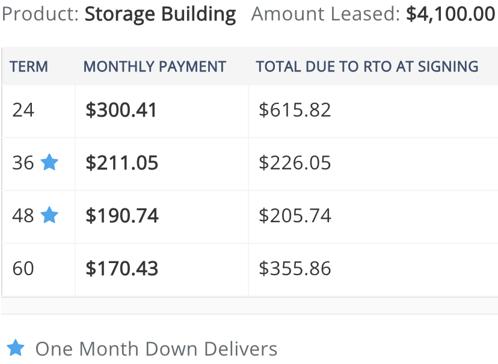498x364 pixels.
Task: Click the $205.74 due at signing amount
Action: click(x=295, y=216)
